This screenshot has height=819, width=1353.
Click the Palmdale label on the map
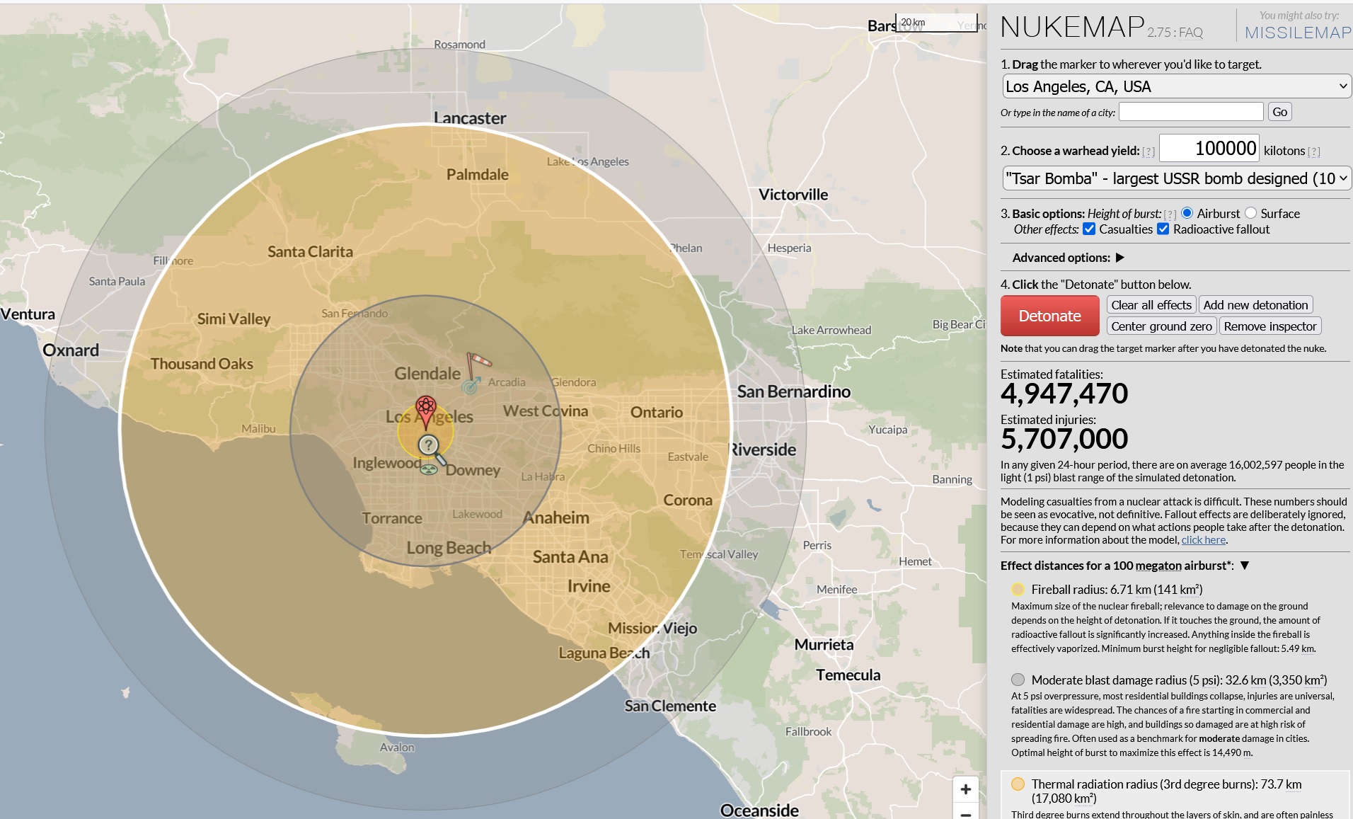coord(478,174)
